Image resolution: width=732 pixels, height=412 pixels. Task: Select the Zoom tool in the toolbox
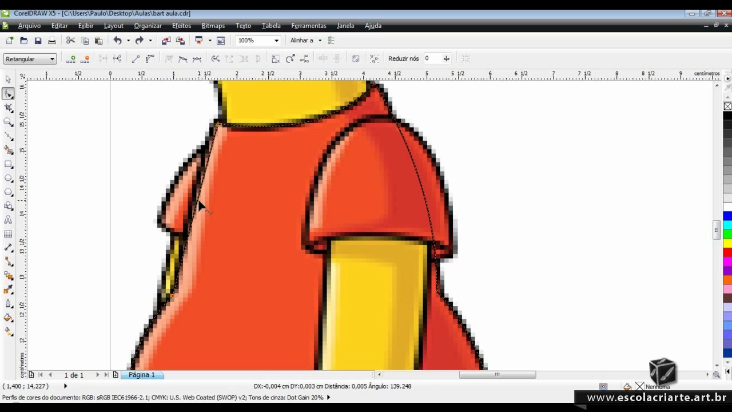[8, 122]
